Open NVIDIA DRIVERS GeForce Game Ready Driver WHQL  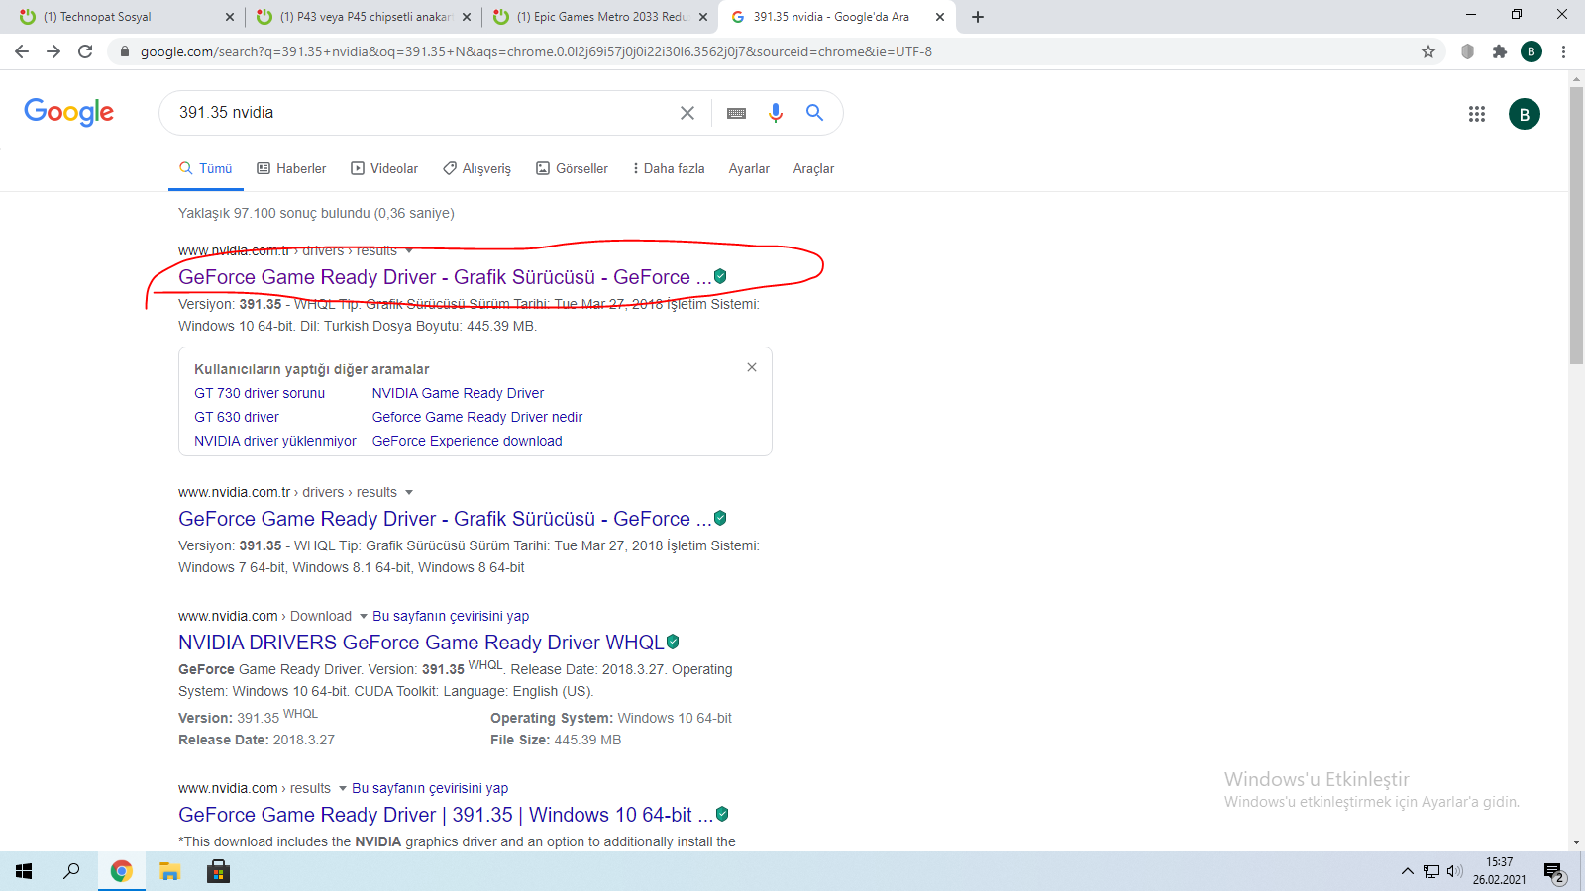pyautogui.click(x=421, y=643)
